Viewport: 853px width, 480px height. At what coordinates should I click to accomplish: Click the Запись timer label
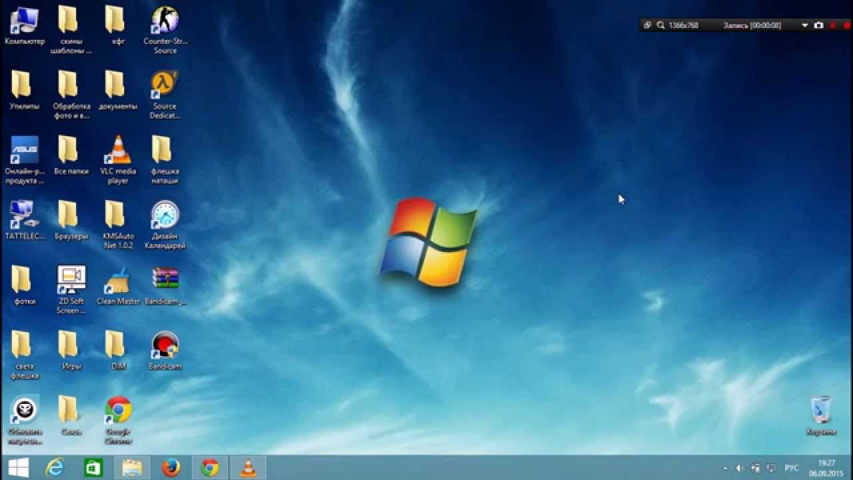[752, 25]
